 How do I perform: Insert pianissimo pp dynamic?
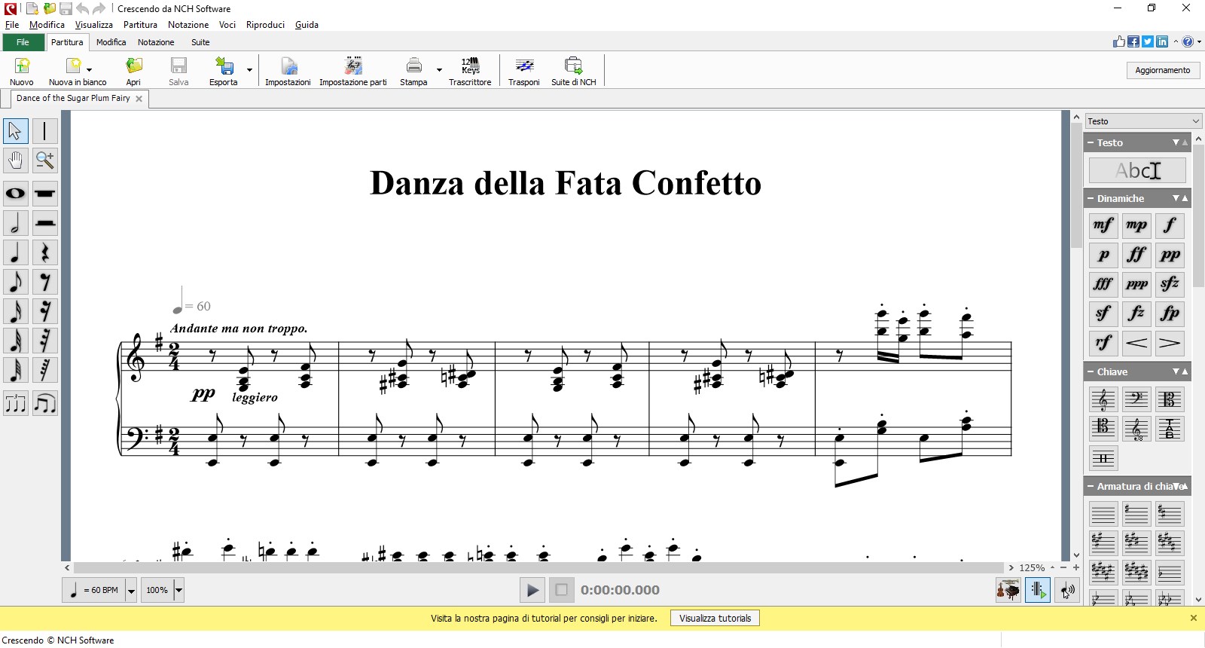(x=1170, y=255)
